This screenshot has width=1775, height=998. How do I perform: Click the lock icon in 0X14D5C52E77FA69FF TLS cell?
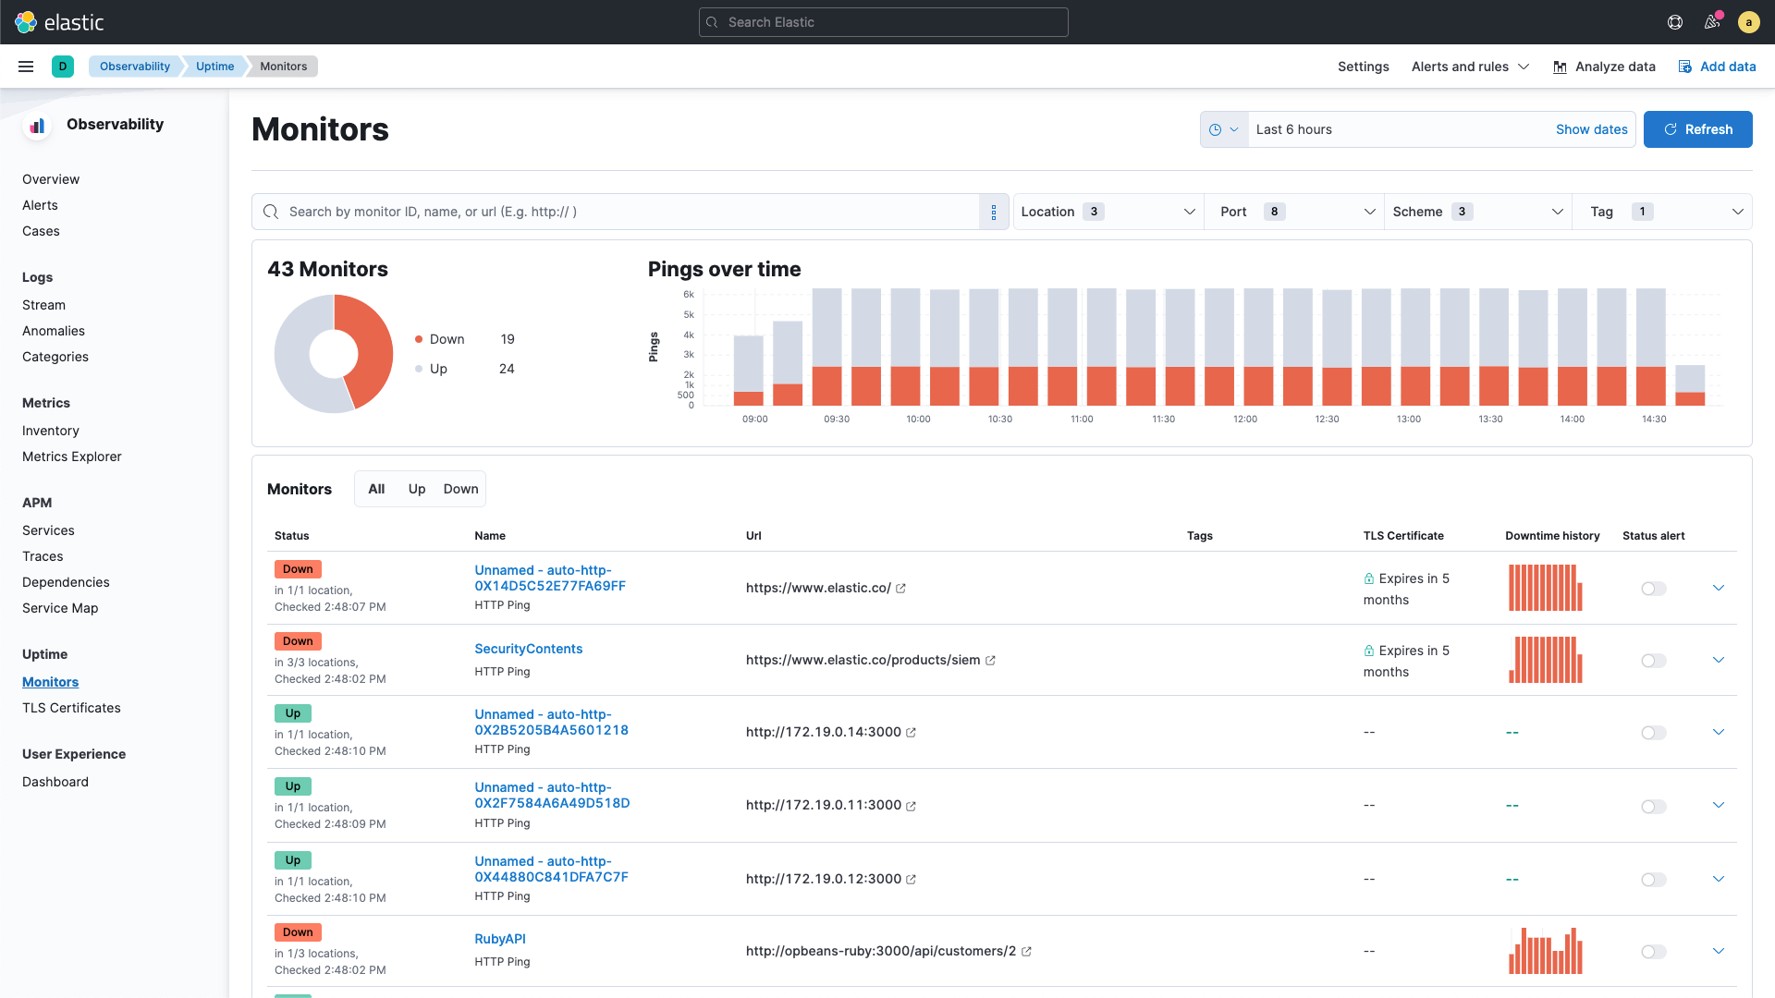(x=1369, y=578)
